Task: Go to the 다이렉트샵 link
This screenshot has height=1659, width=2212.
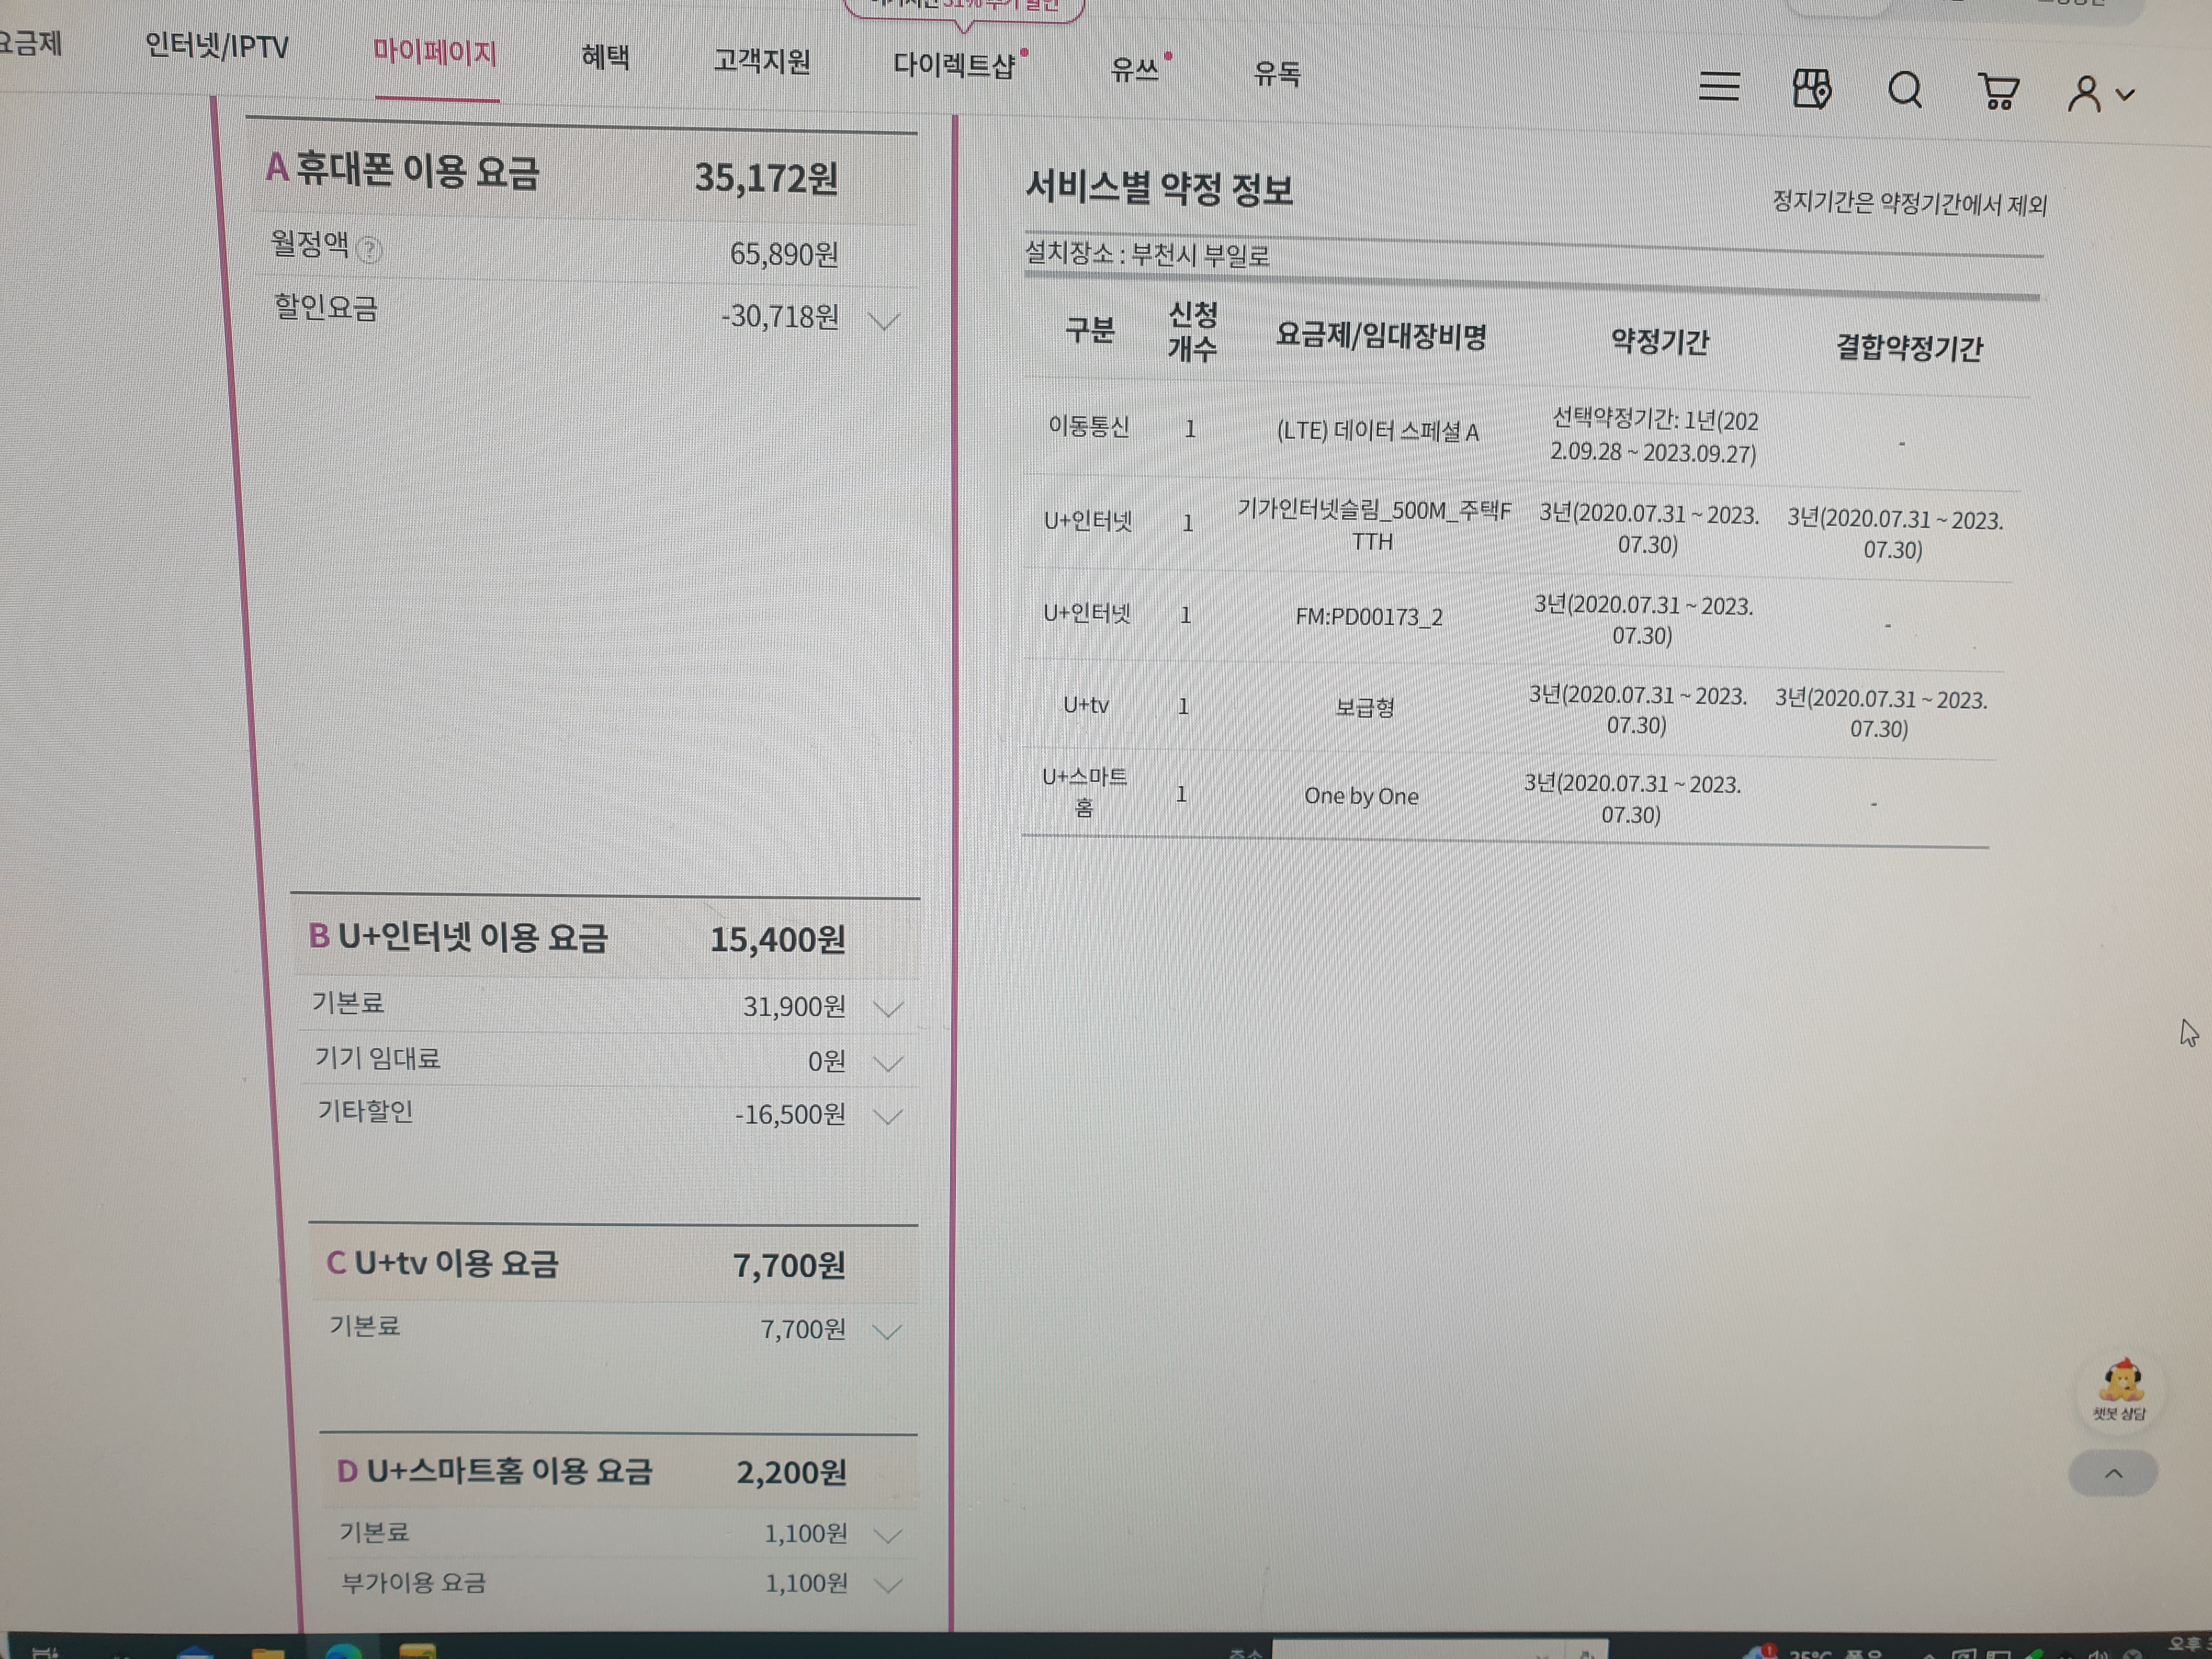Action: tap(955, 66)
